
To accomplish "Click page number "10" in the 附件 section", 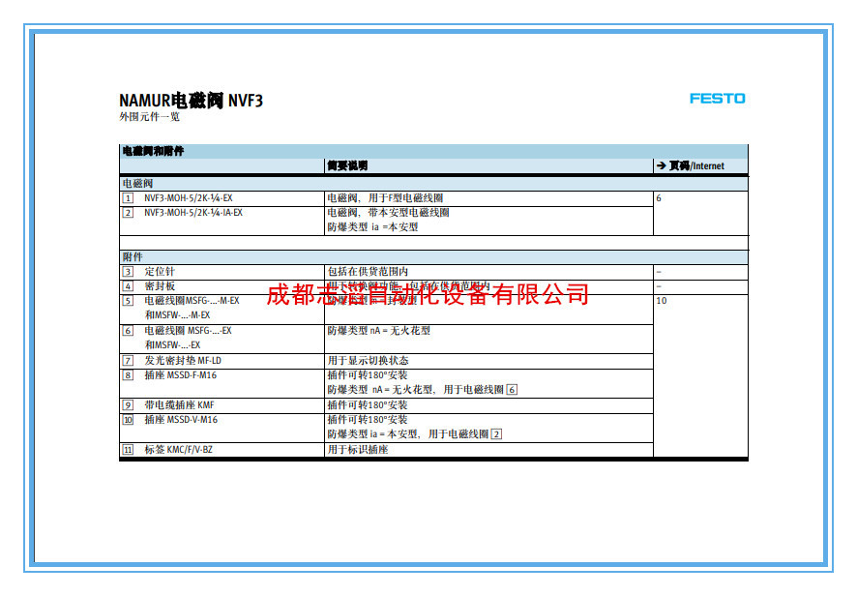I will pos(662,301).
